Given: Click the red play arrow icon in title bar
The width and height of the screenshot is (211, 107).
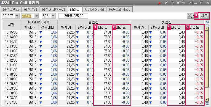Looking at the screenshot, I should tap(159, 3).
